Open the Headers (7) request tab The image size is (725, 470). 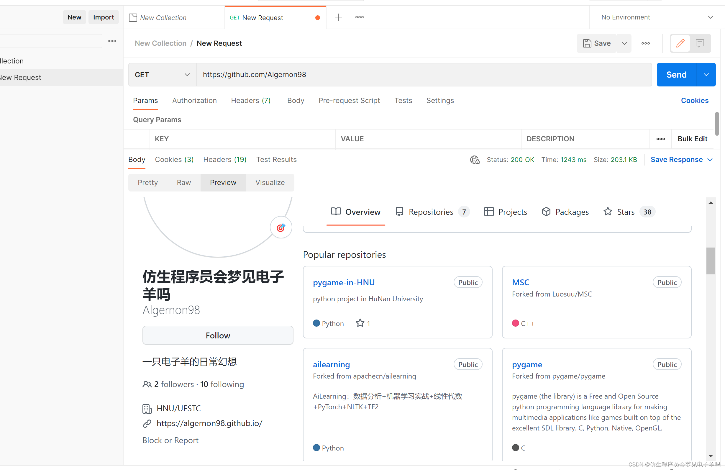251,101
